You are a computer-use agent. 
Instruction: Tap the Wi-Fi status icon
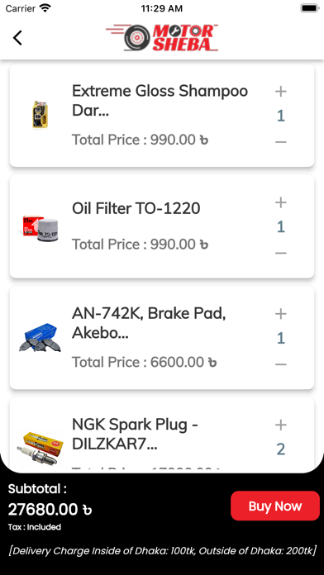[x=45, y=8]
